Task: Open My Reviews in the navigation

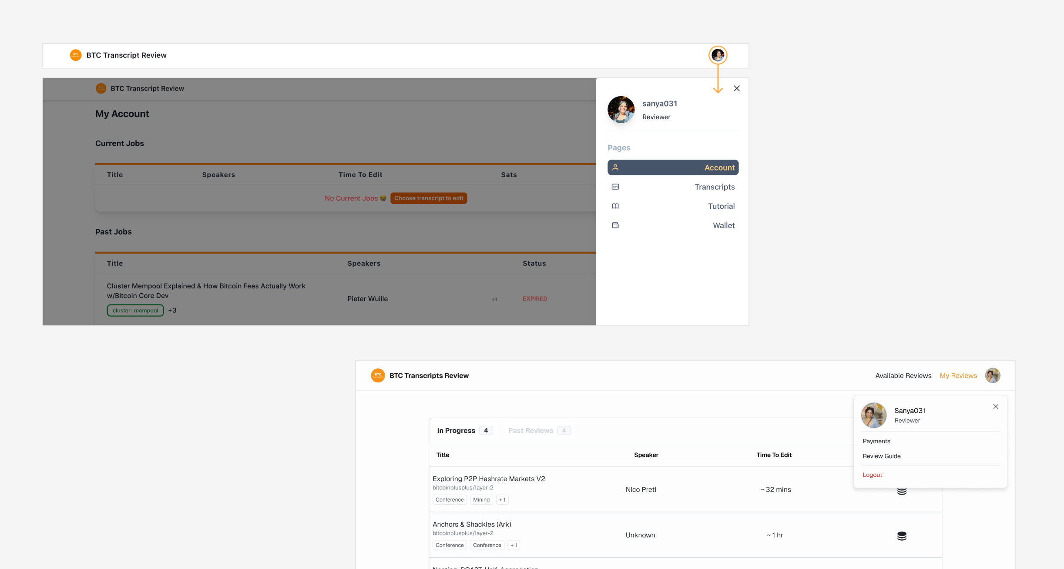Action: pyautogui.click(x=958, y=376)
